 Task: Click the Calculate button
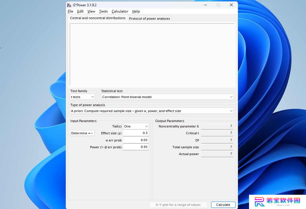point(223,205)
